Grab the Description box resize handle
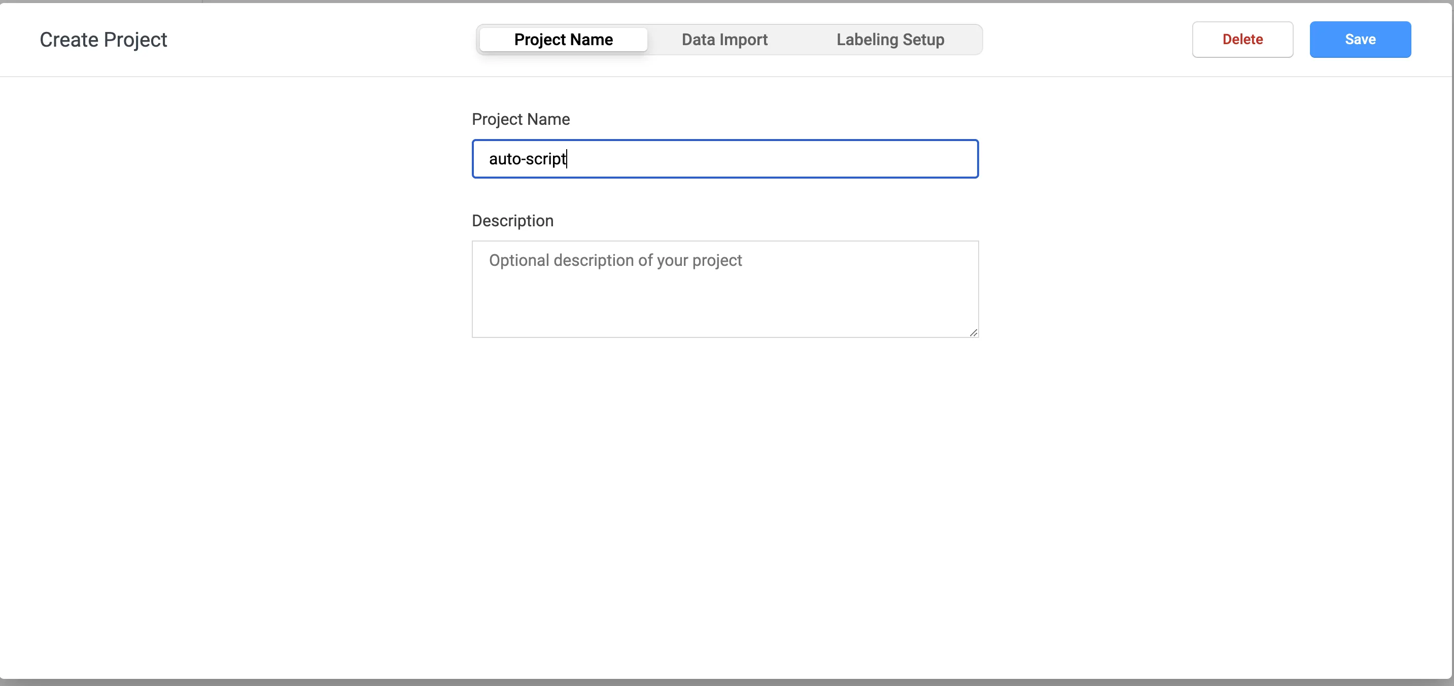Image resolution: width=1454 pixels, height=686 pixels. coord(973,332)
